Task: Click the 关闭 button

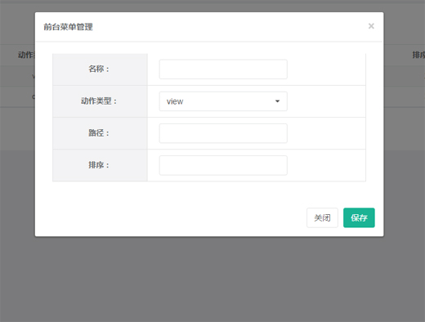Action: tap(322, 217)
